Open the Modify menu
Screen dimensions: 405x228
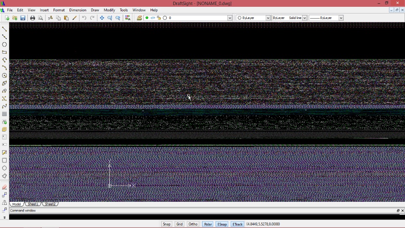(109, 10)
